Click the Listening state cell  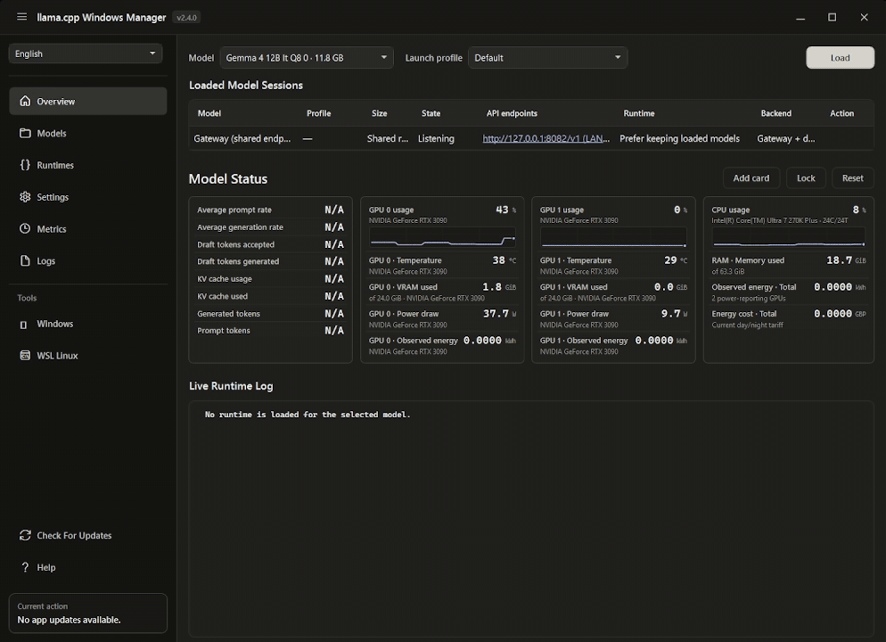(436, 138)
